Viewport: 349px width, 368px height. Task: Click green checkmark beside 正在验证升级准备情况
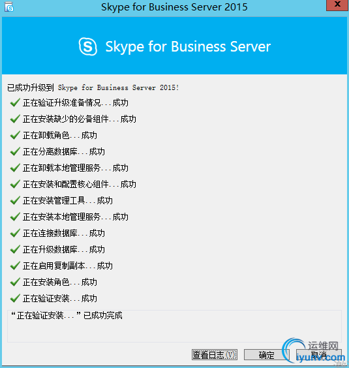15,102
